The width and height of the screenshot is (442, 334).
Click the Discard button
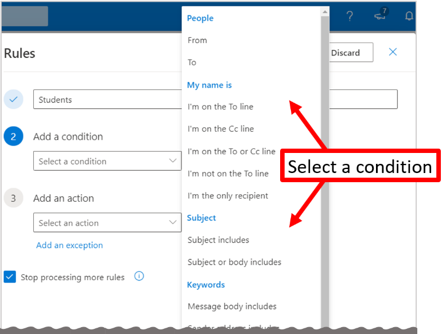tap(351, 53)
